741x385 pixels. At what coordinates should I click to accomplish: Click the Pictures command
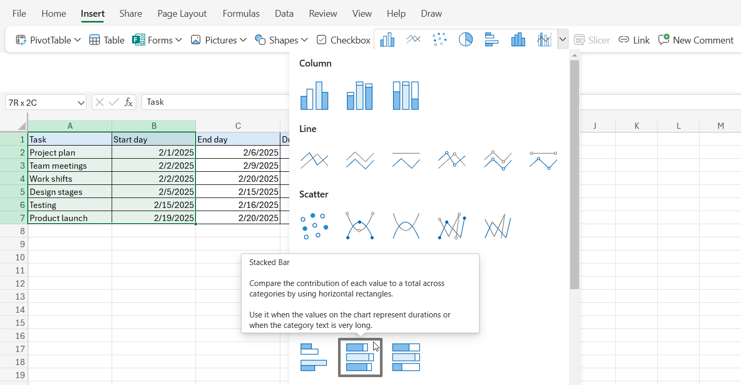[218, 39]
